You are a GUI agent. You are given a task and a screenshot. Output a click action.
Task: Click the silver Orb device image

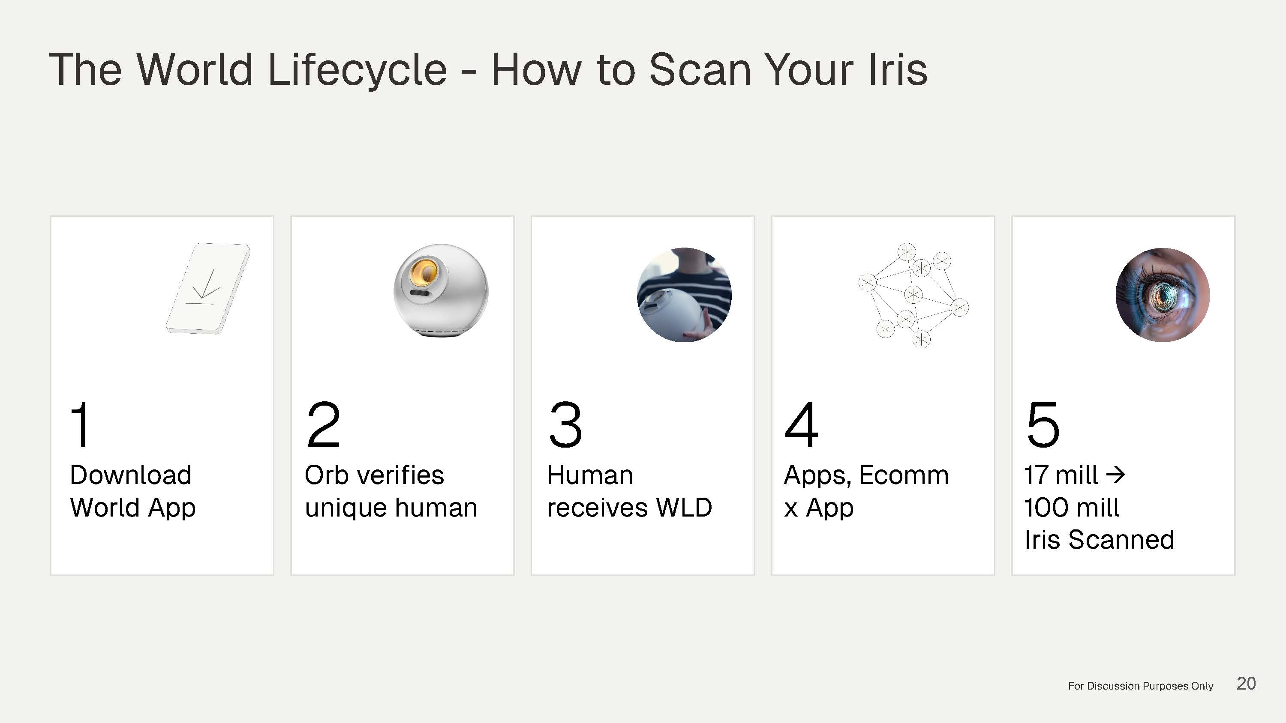440,290
